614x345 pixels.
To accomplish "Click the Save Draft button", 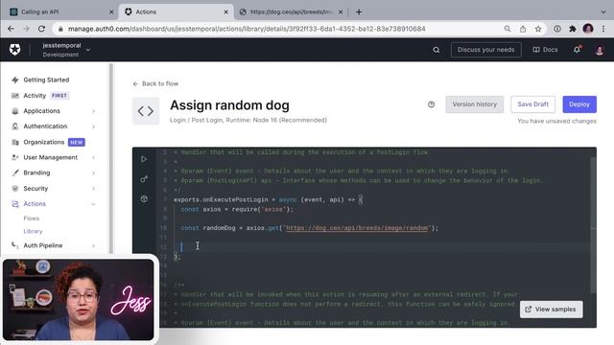I will click(532, 104).
